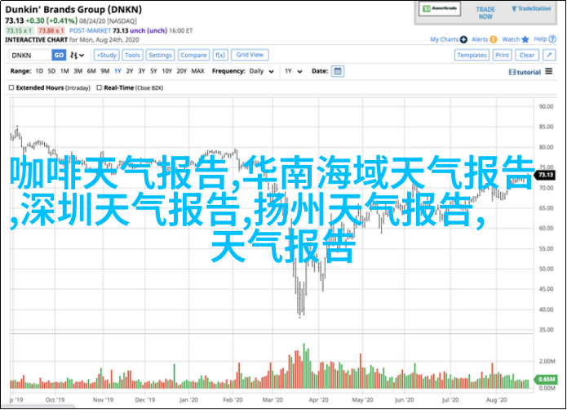567x410 pixels.
Task: Switch to Grid View
Action: pos(250,55)
